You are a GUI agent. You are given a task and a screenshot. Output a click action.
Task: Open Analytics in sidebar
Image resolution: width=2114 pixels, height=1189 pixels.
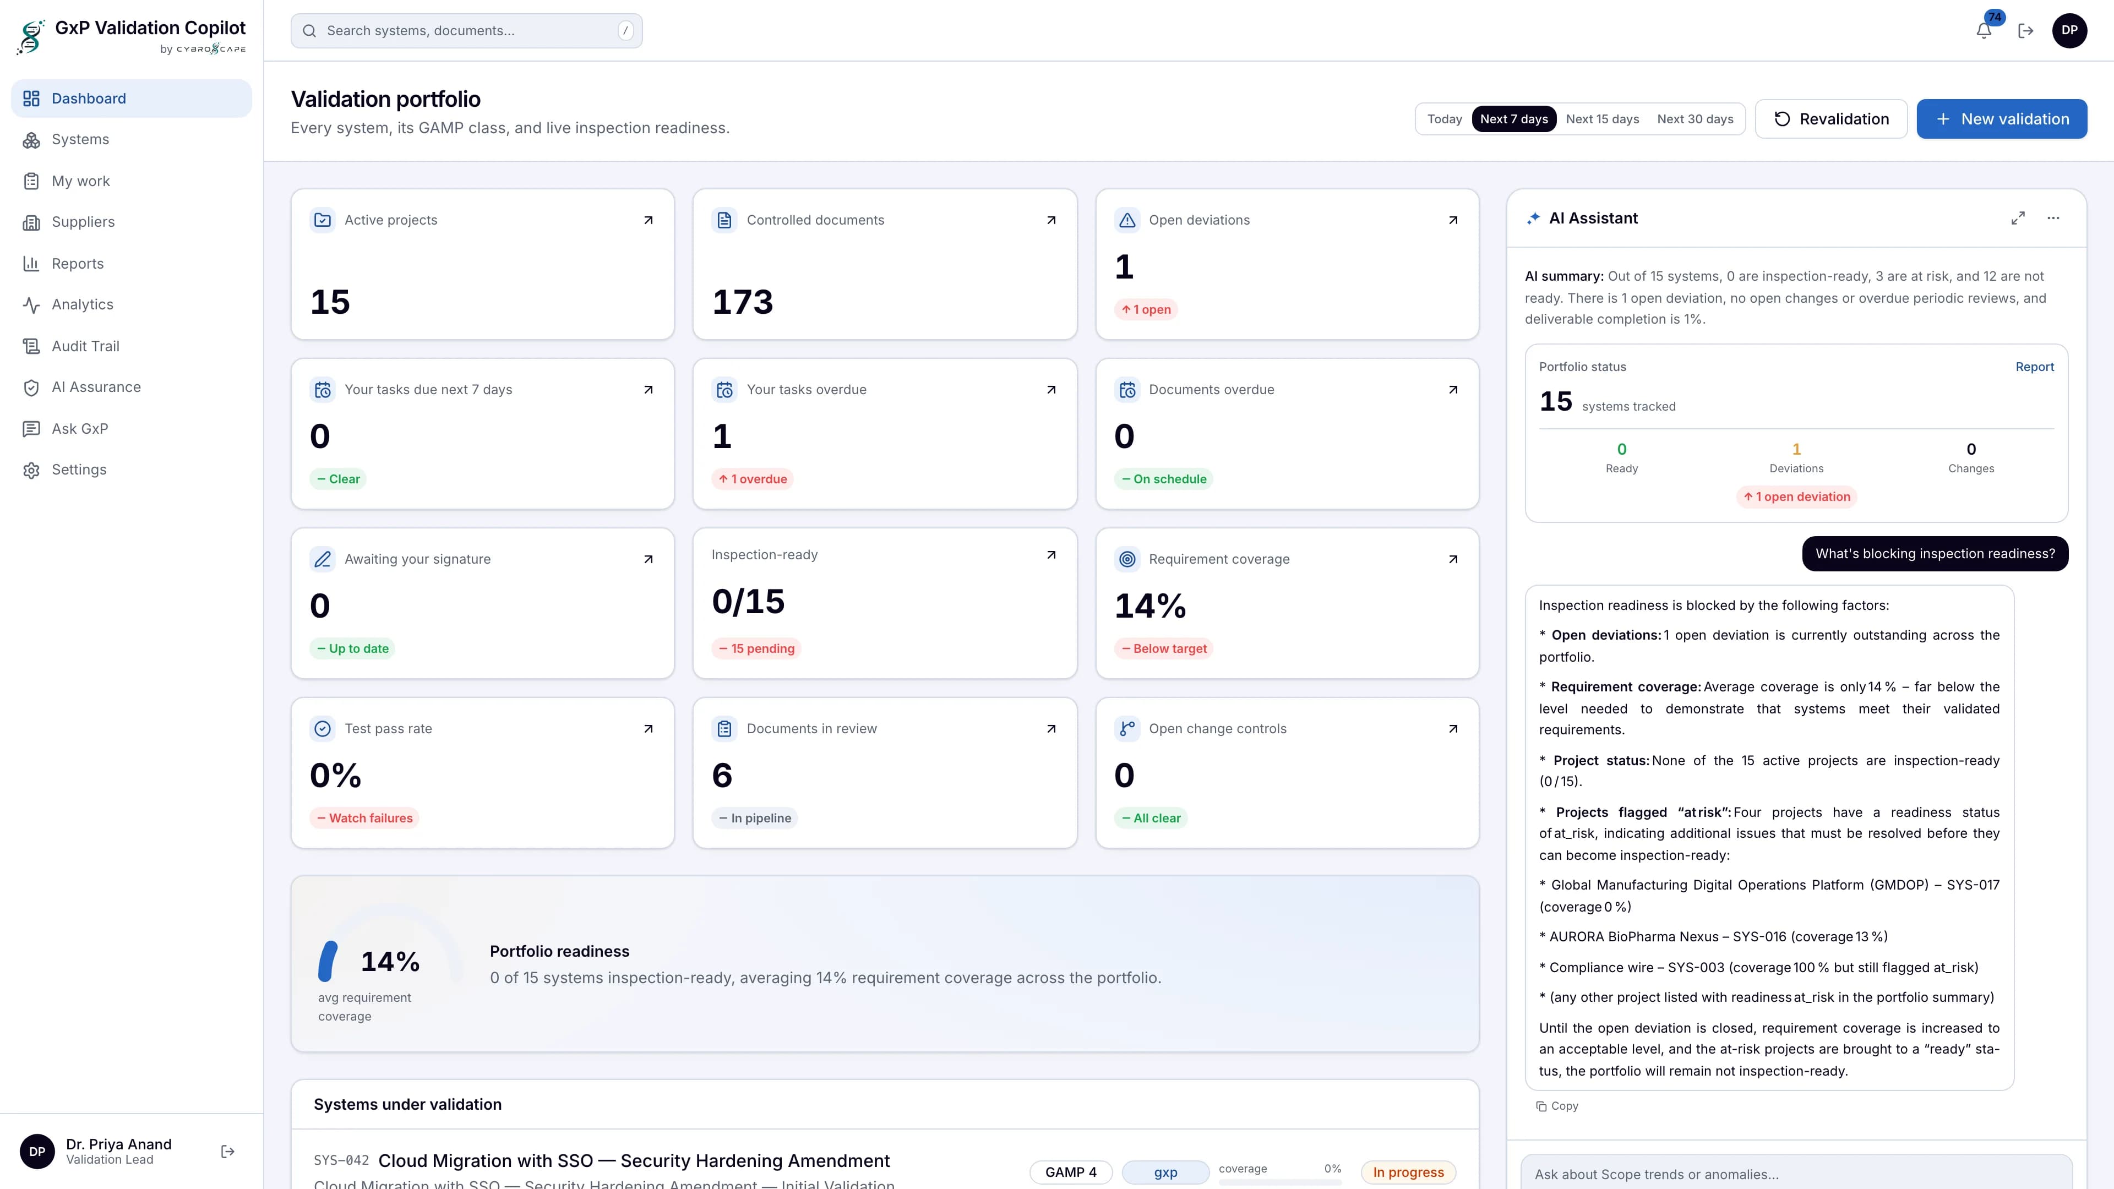pyautogui.click(x=132, y=304)
